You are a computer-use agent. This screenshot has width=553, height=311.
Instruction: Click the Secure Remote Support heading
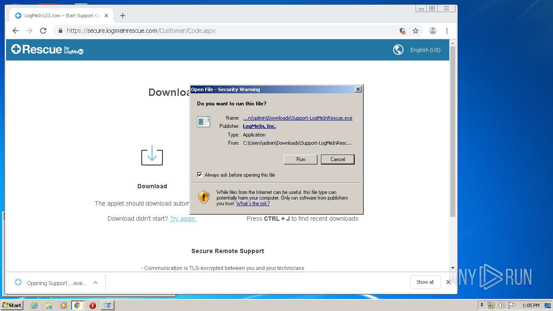coord(228,251)
